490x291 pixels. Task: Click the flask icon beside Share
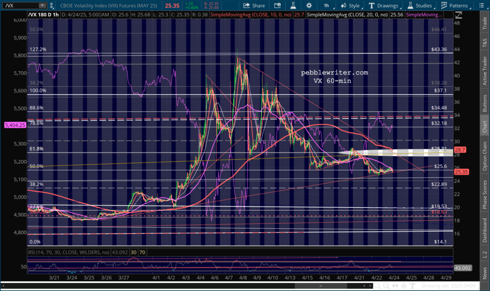293,6
